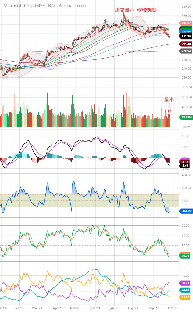Viewport: 193px width, 312px height.
Task: Click the Jun '23 date axis label
Action: pos(95,307)
